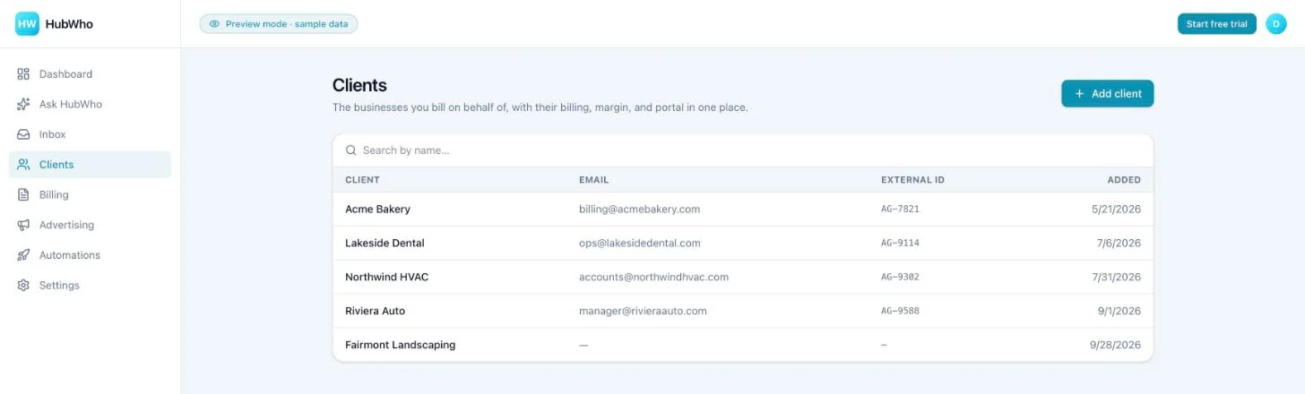This screenshot has width=1305, height=394.
Task: Click the HubWho HW logo icon
Action: (27, 24)
